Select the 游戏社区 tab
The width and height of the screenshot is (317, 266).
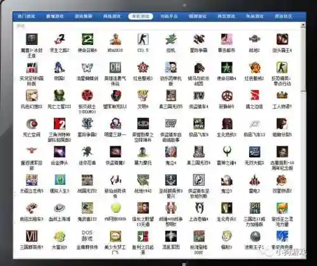coord(283,16)
